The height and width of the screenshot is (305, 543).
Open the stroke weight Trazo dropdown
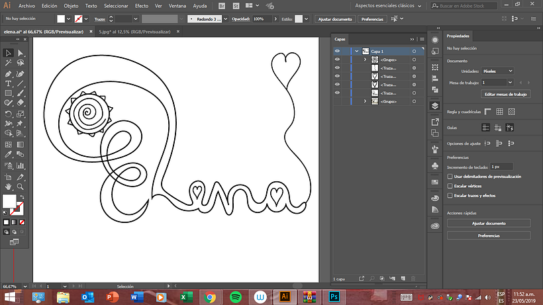(135, 19)
